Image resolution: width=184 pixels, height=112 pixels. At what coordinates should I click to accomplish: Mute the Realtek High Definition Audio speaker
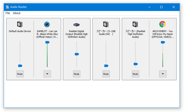pos(136,74)
